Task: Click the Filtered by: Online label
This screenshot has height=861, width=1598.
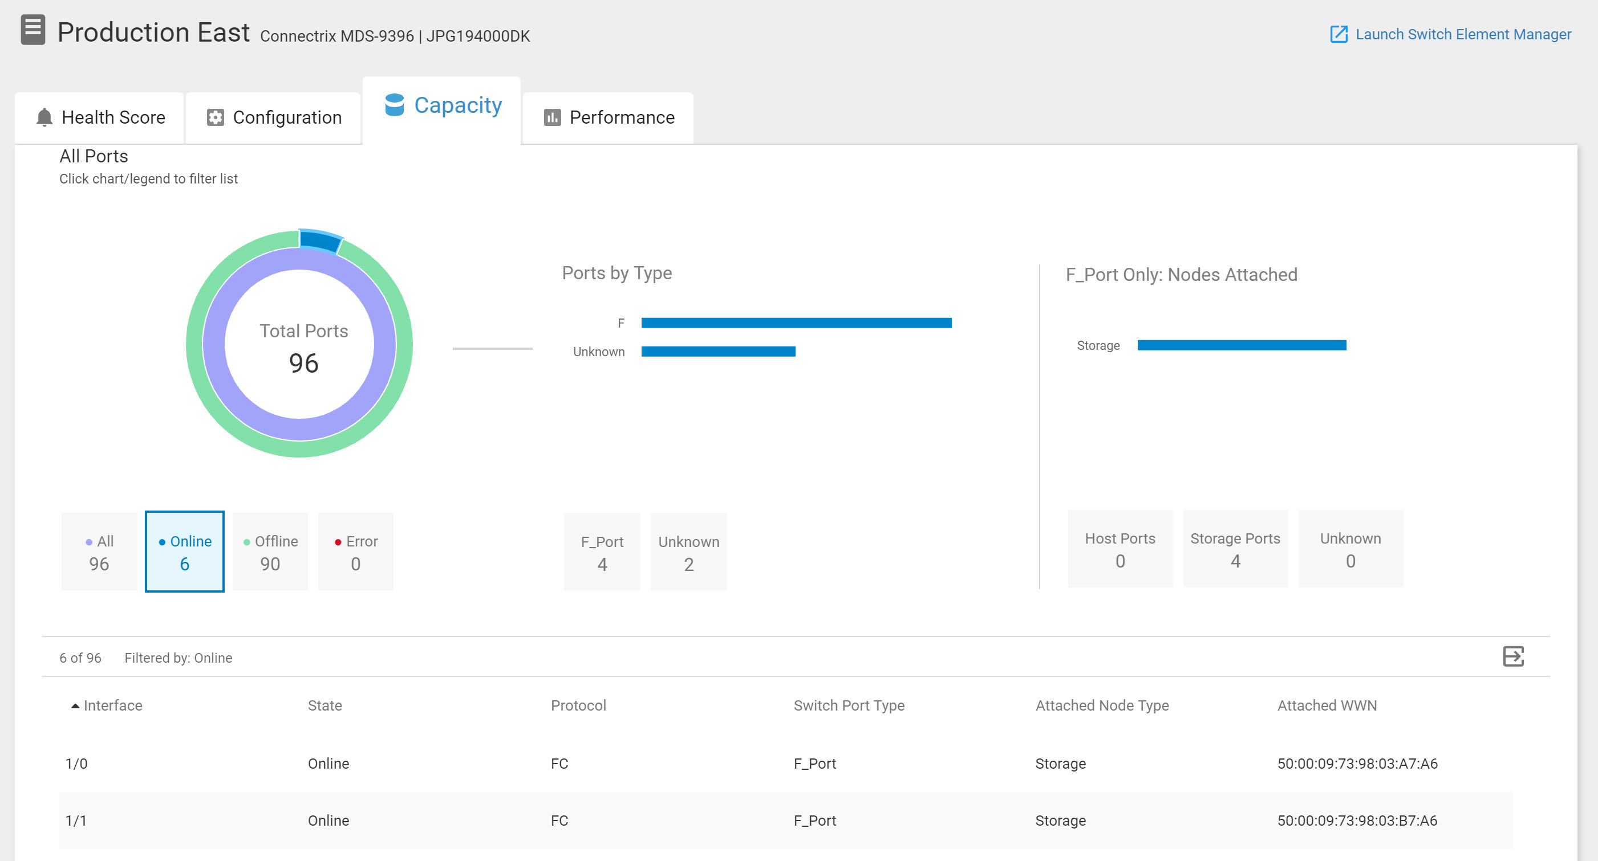Action: 178,658
